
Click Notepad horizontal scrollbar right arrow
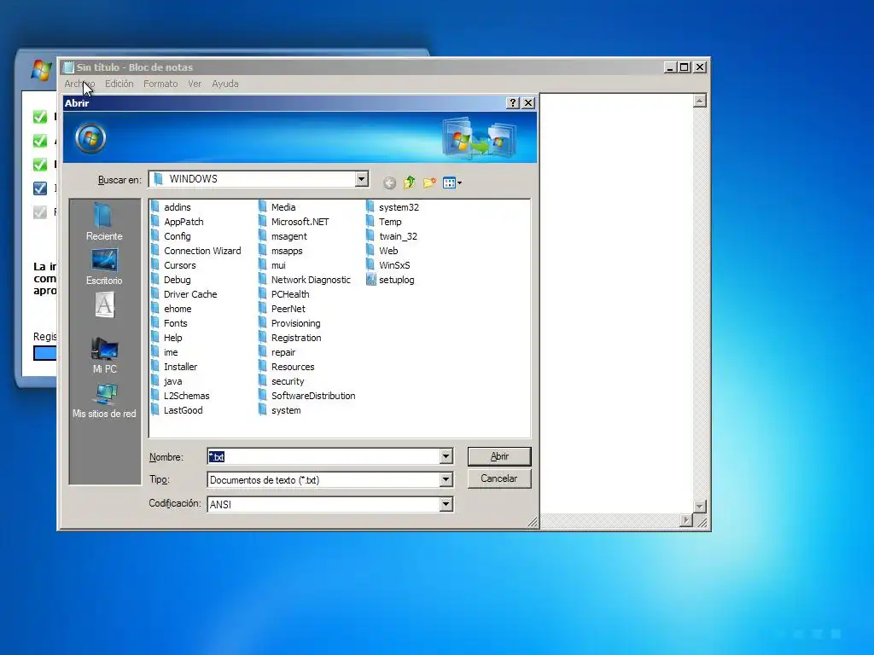pyautogui.click(x=686, y=520)
